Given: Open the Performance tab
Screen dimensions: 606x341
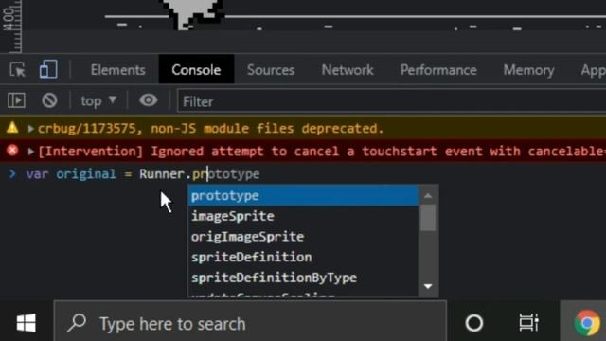Looking at the screenshot, I should click(438, 70).
